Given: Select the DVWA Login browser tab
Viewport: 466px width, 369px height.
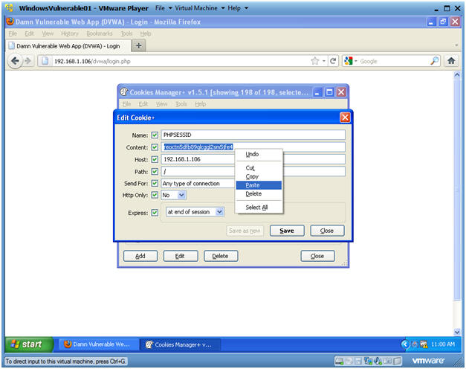Looking at the screenshot, I should click(68, 46).
